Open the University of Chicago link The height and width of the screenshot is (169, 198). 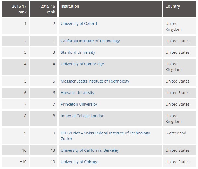(x=80, y=162)
